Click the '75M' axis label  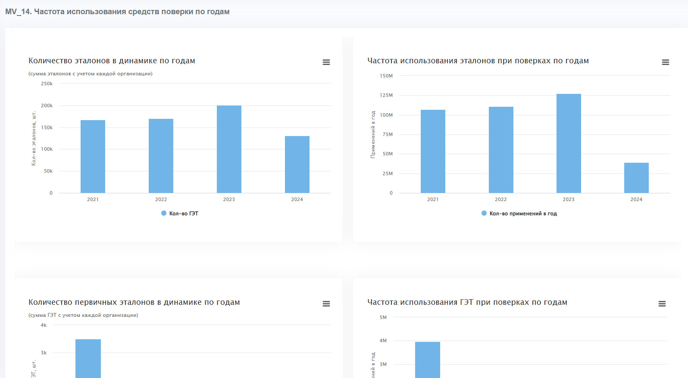(388, 134)
